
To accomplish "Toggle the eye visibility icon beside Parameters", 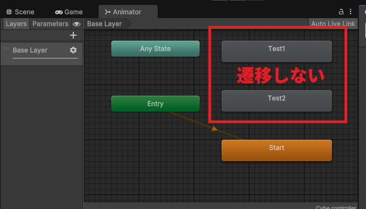I will click(x=77, y=24).
